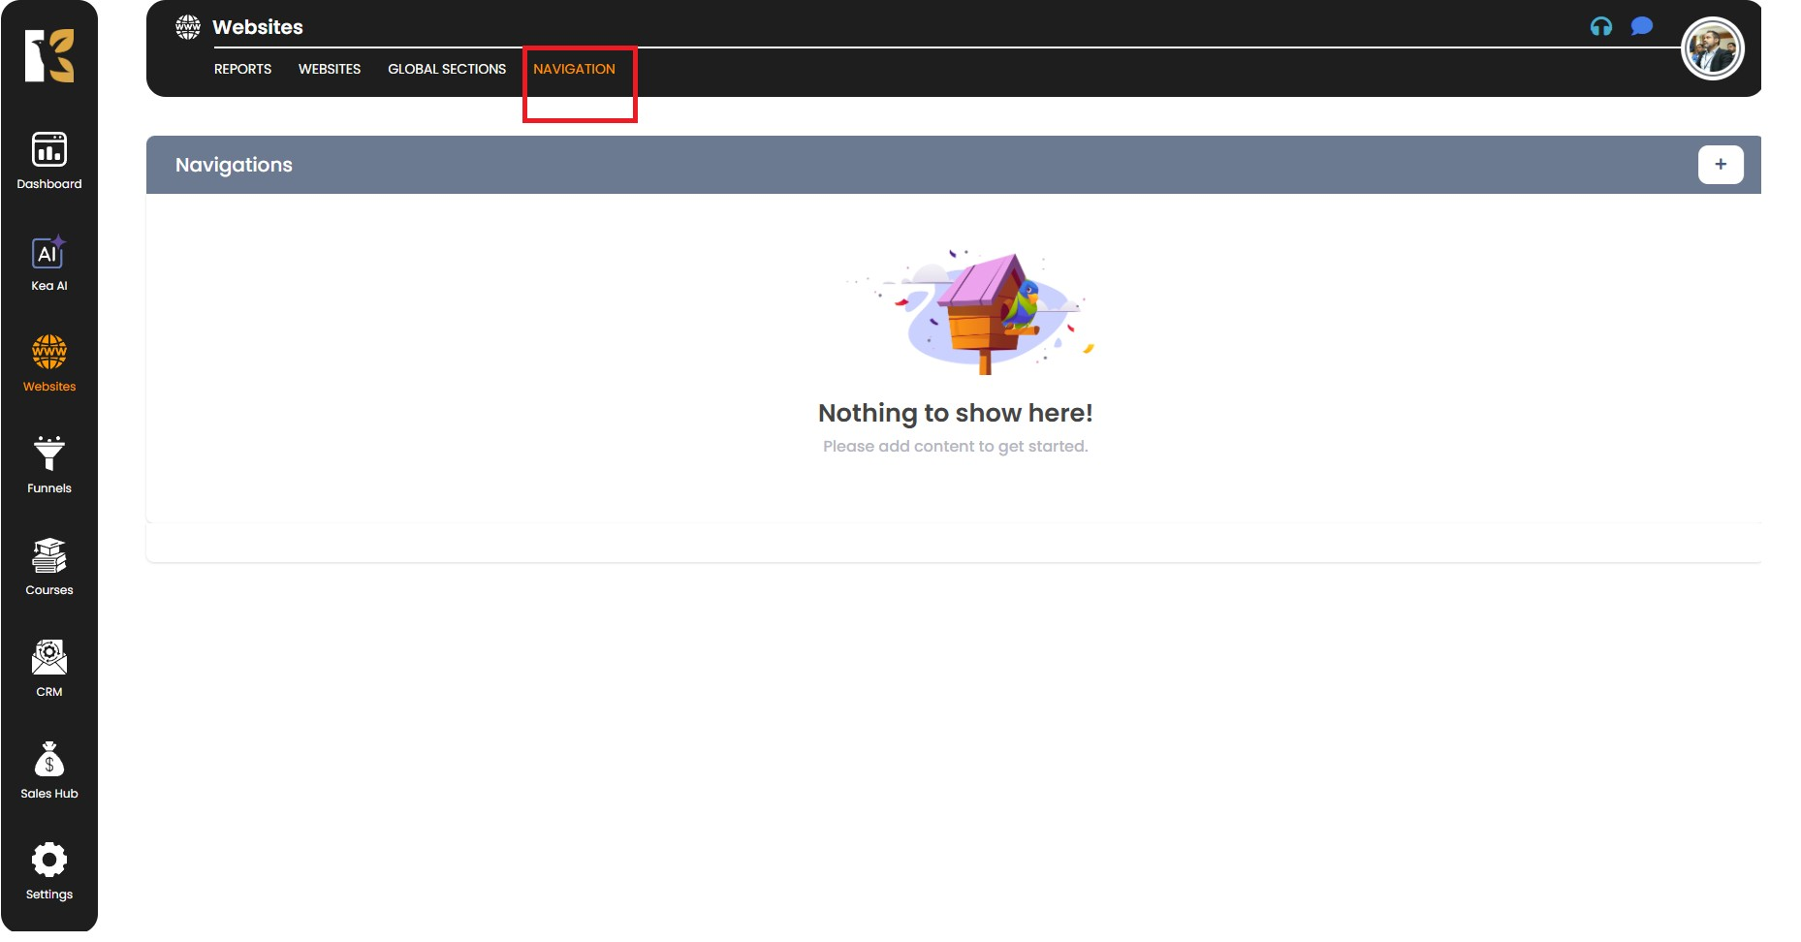The width and height of the screenshot is (1801, 942).
Task: Open the blue chat bubble icon
Action: tap(1641, 26)
